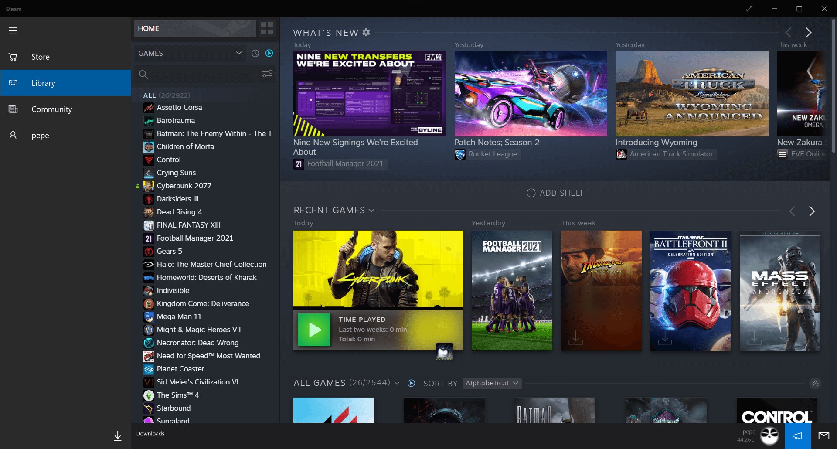
Task: Open the Alphabetical sort dropdown
Action: tap(491, 383)
